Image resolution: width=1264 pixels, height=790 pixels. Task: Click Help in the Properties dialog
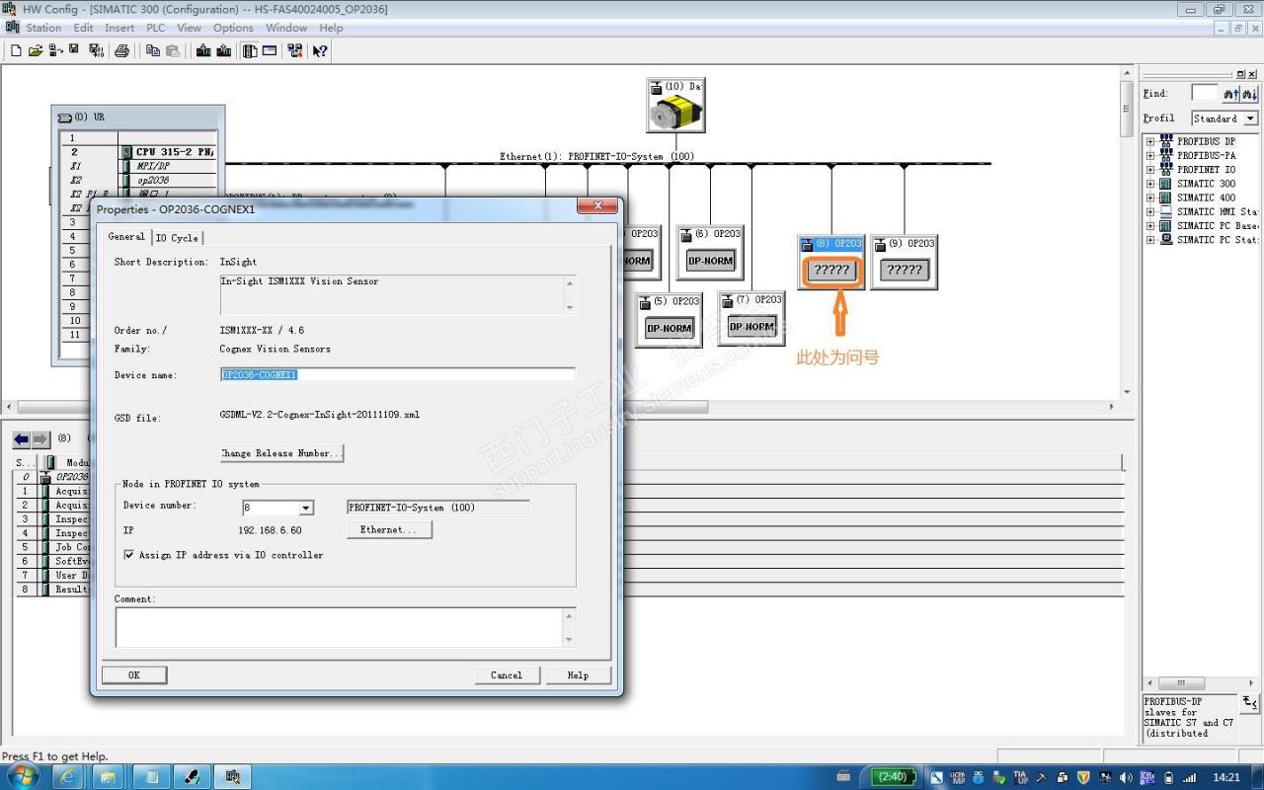tap(579, 675)
